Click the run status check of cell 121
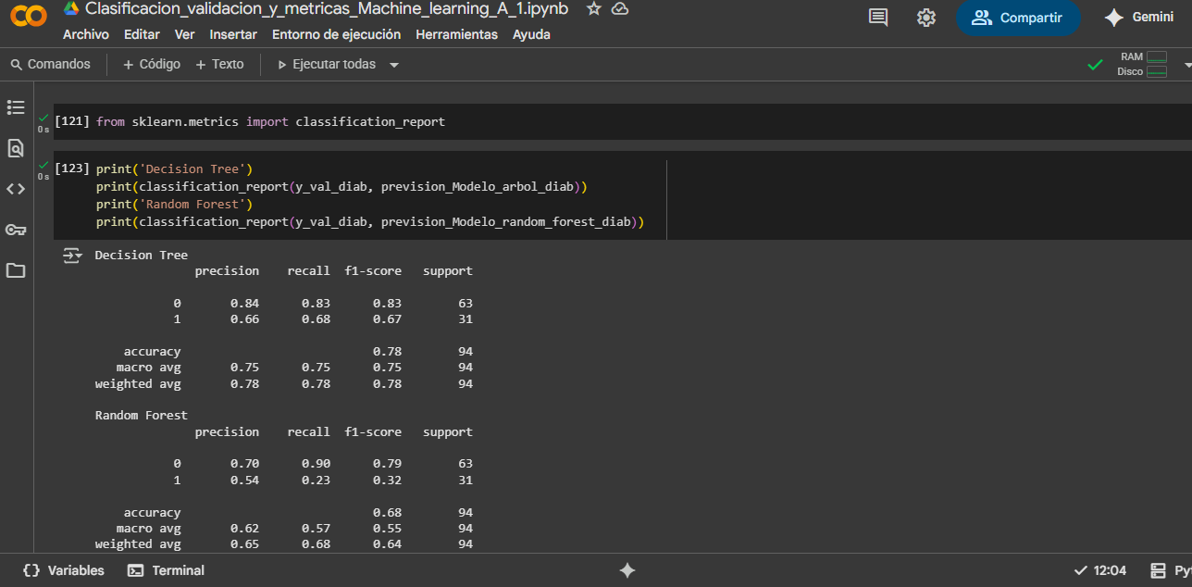Image resolution: width=1192 pixels, height=587 pixels. point(43,118)
